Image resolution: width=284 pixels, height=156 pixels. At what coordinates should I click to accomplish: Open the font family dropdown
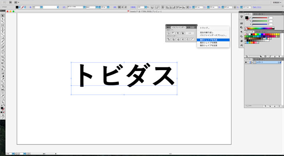(x=84, y=7)
